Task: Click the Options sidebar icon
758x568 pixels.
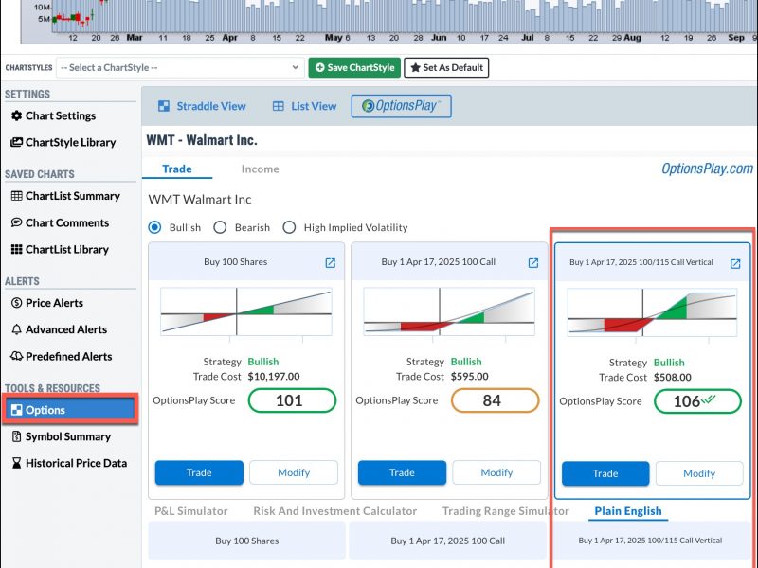Action: [x=16, y=410]
